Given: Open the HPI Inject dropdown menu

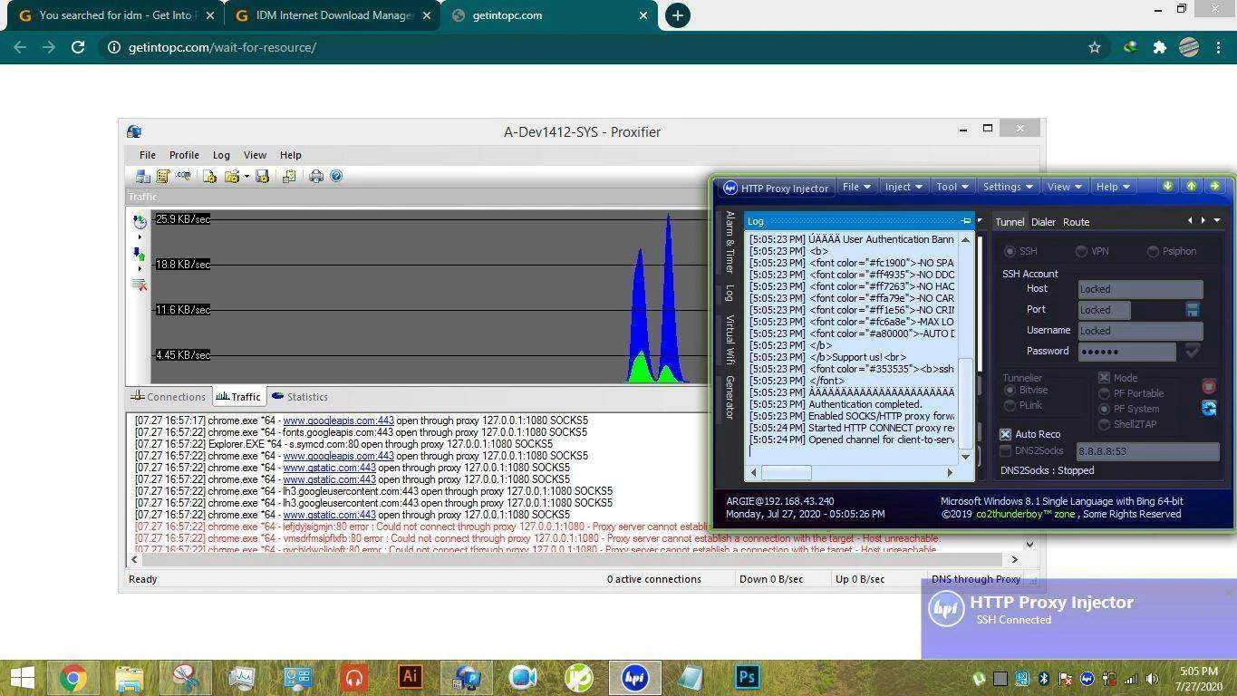Looking at the screenshot, I should (x=903, y=187).
